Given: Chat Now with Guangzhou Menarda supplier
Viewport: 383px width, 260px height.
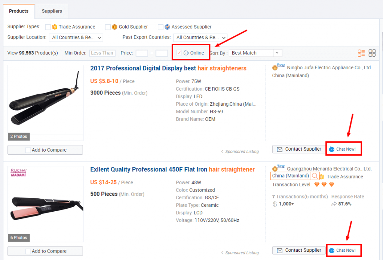Looking at the screenshot, I should [343, 251].
